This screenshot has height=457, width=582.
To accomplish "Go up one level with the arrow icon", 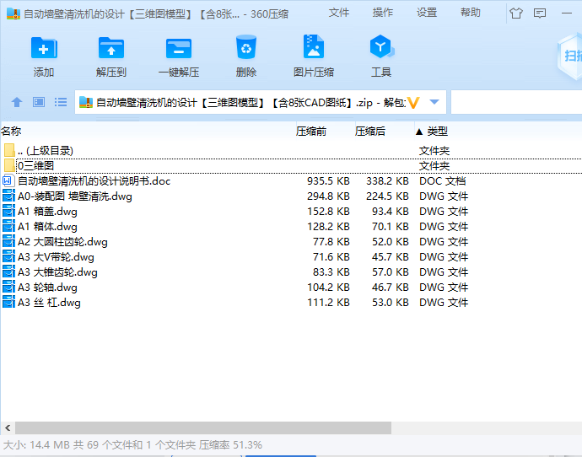I will 17,102.
